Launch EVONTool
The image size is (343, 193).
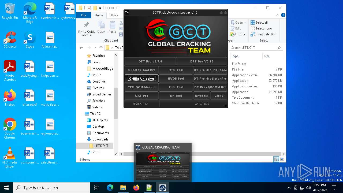176,79
